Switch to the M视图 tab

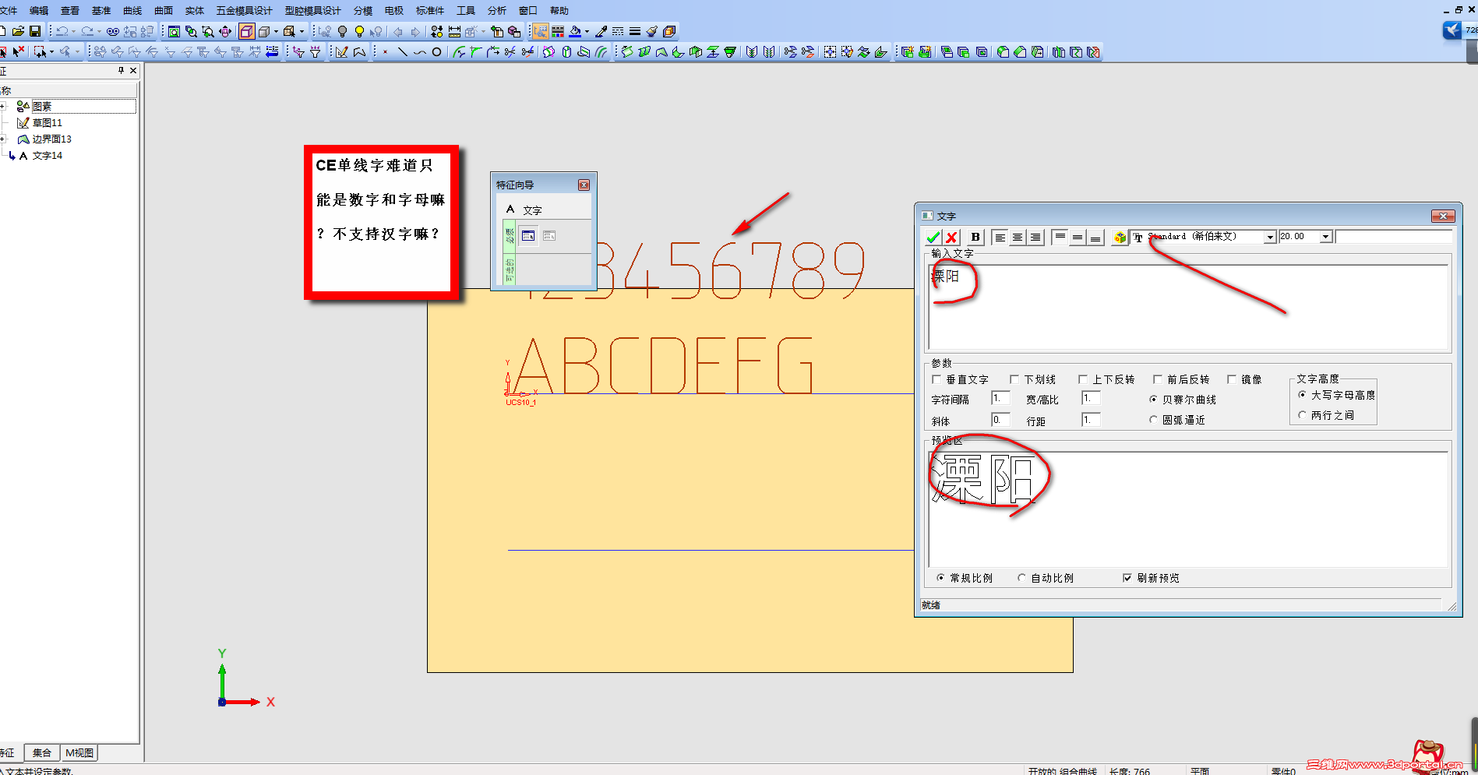click(x=79, y=753)
